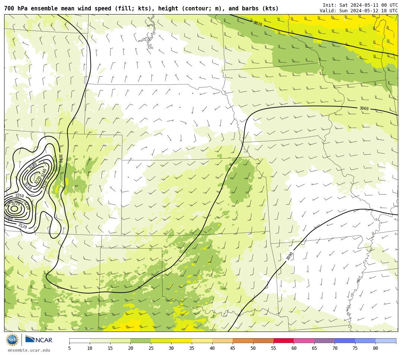Click the 3060 height contour label

tap(364, 108)
